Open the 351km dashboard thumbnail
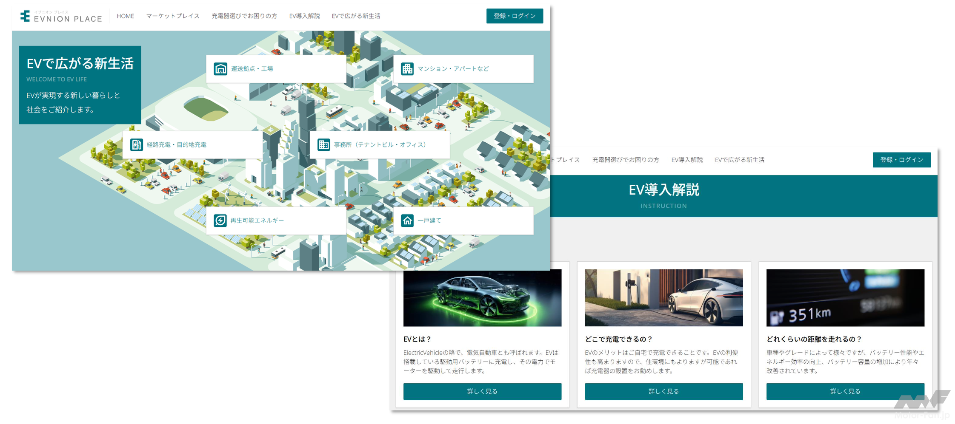Viewport: 955px width, 424px height. tap(845, 298)
